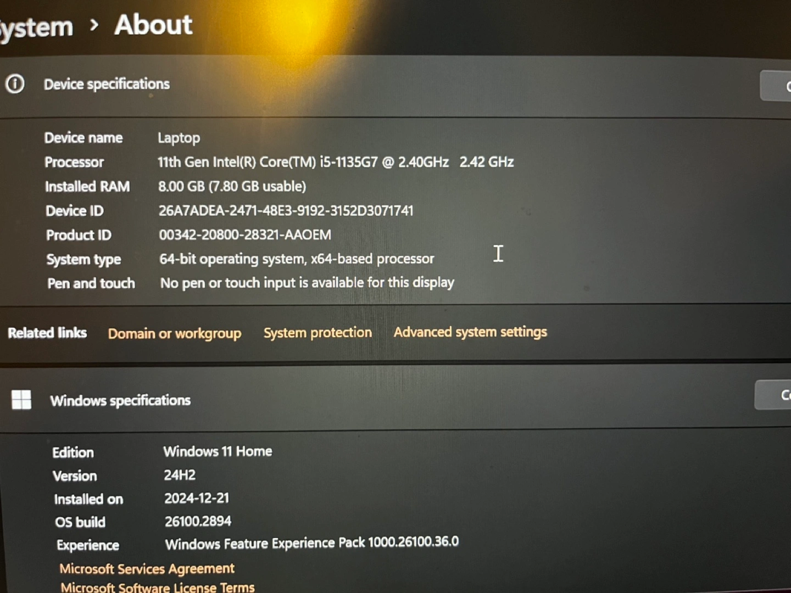Click the Device specifications info icon
The image size is (791, 593).
(x=15, y=84)
